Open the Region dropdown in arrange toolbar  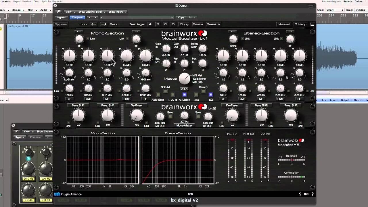[18, 10]
